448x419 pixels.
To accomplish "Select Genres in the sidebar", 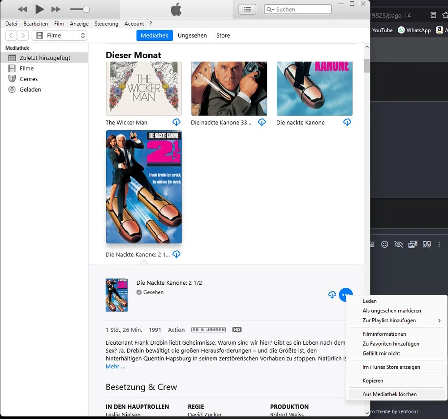I will [x=44, y=79].
